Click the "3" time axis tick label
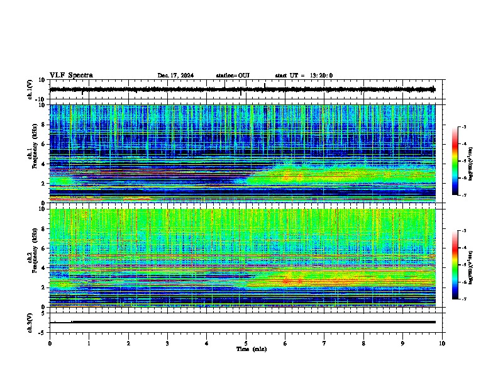This screenshot has width=498, height=385. (167, 343)
